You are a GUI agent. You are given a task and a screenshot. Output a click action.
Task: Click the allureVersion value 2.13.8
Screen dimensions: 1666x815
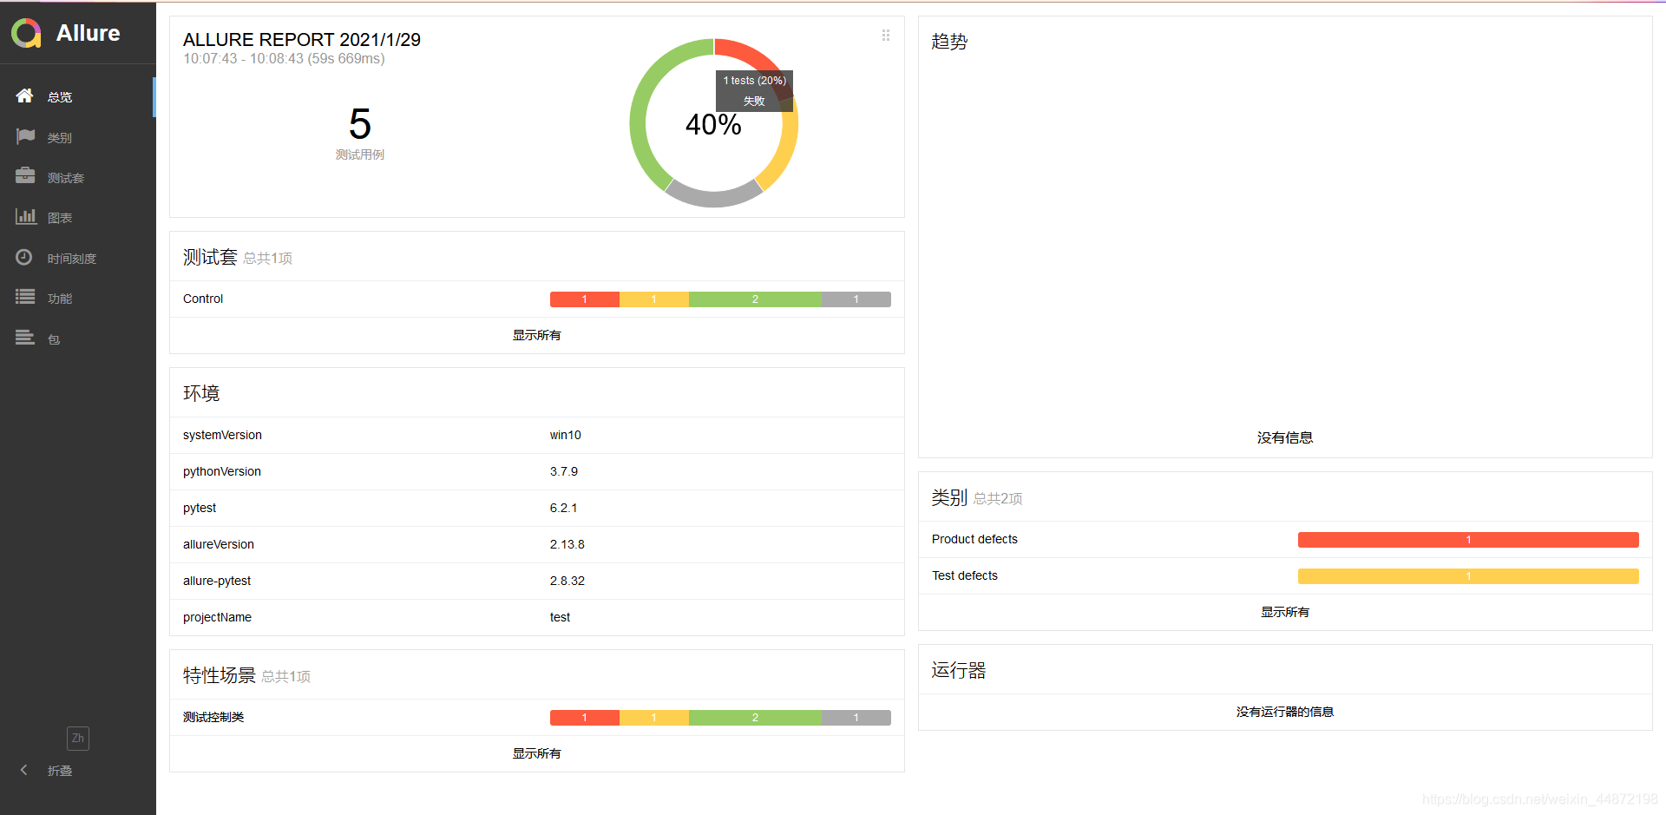[x=567, y=544]
